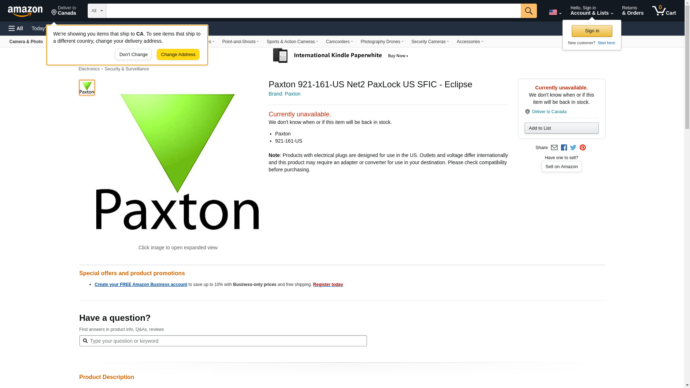Viewport: 690px width, 388px height.
Task: Open the All hamburger menu
Action: click(16, 28)
